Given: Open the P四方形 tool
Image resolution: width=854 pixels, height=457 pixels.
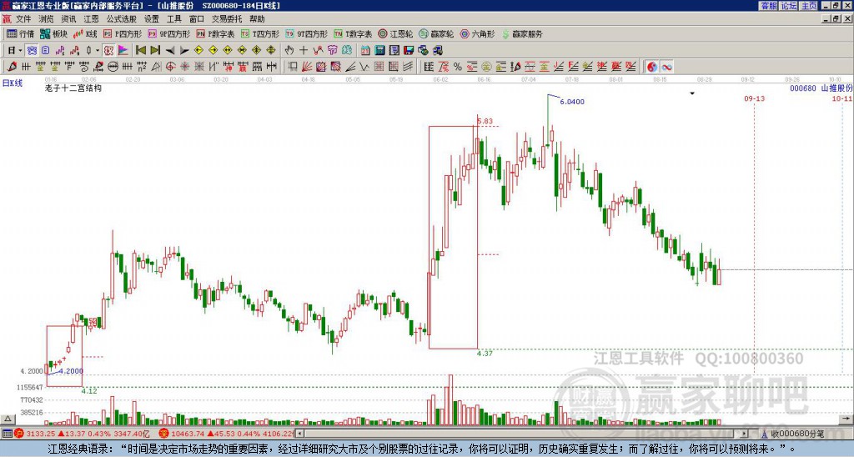Looking at the screenshot, I should [x=123, y=33].
